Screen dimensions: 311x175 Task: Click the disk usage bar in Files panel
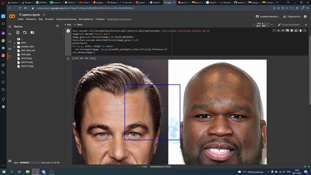pos(30,163)
